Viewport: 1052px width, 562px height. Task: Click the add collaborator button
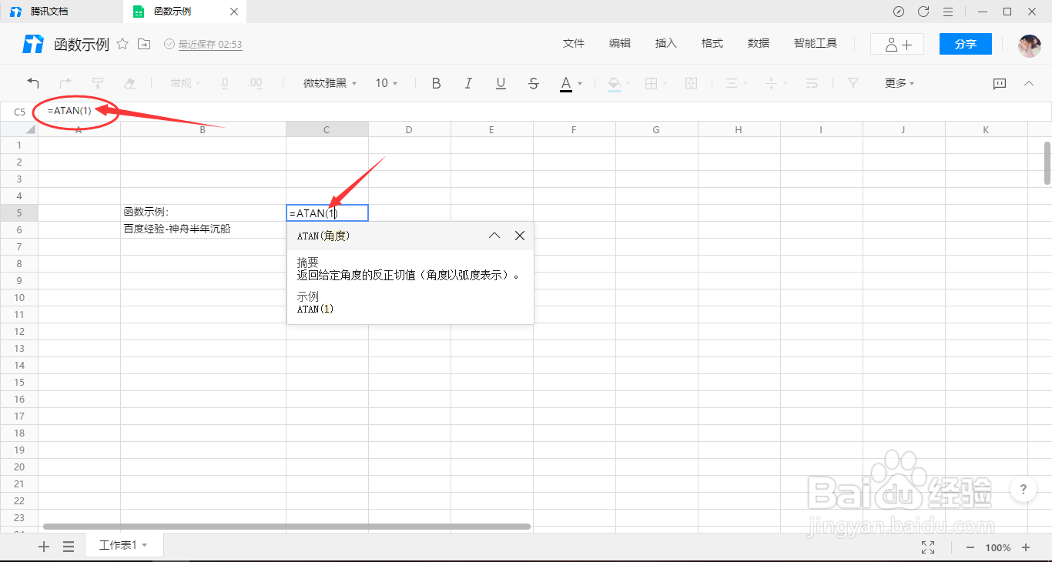[897, 44]
